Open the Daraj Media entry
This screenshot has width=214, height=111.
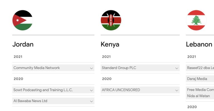point(197,79)
